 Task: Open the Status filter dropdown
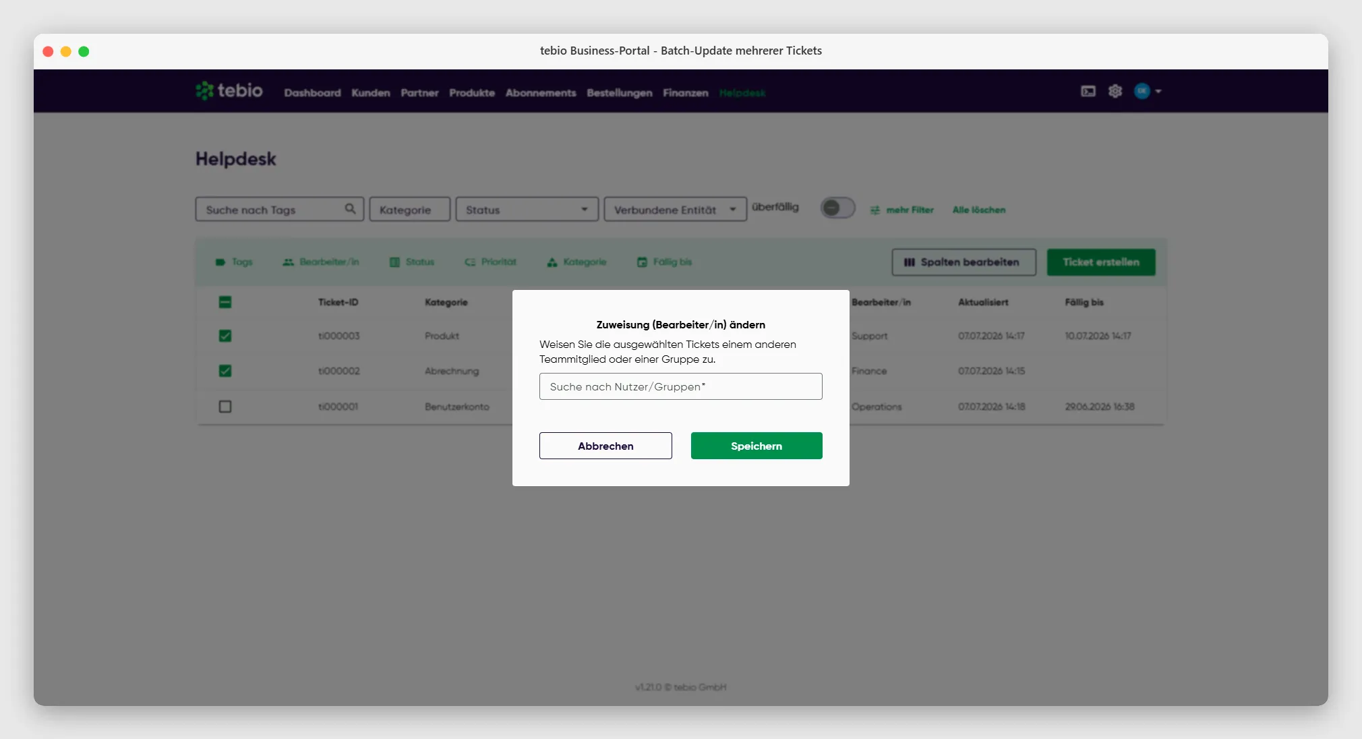click(x=527, y=209)
